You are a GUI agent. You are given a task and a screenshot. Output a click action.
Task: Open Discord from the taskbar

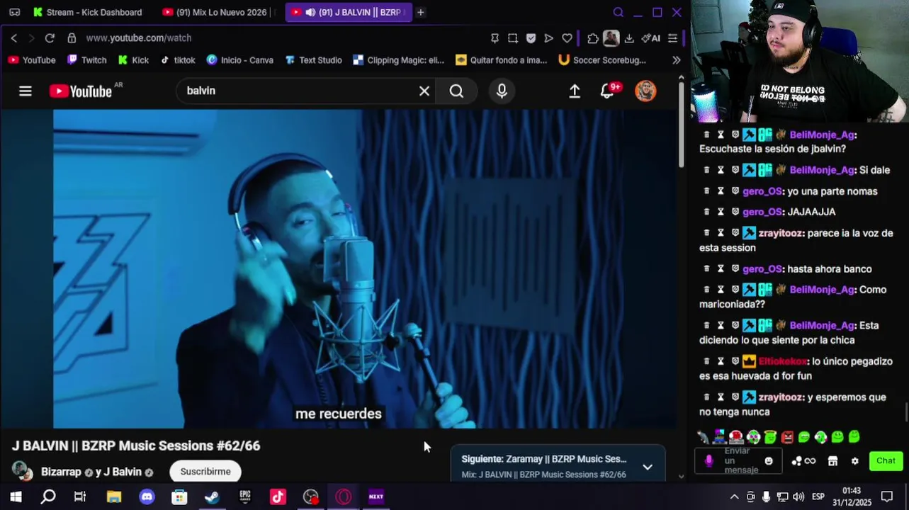click(147, 497)
